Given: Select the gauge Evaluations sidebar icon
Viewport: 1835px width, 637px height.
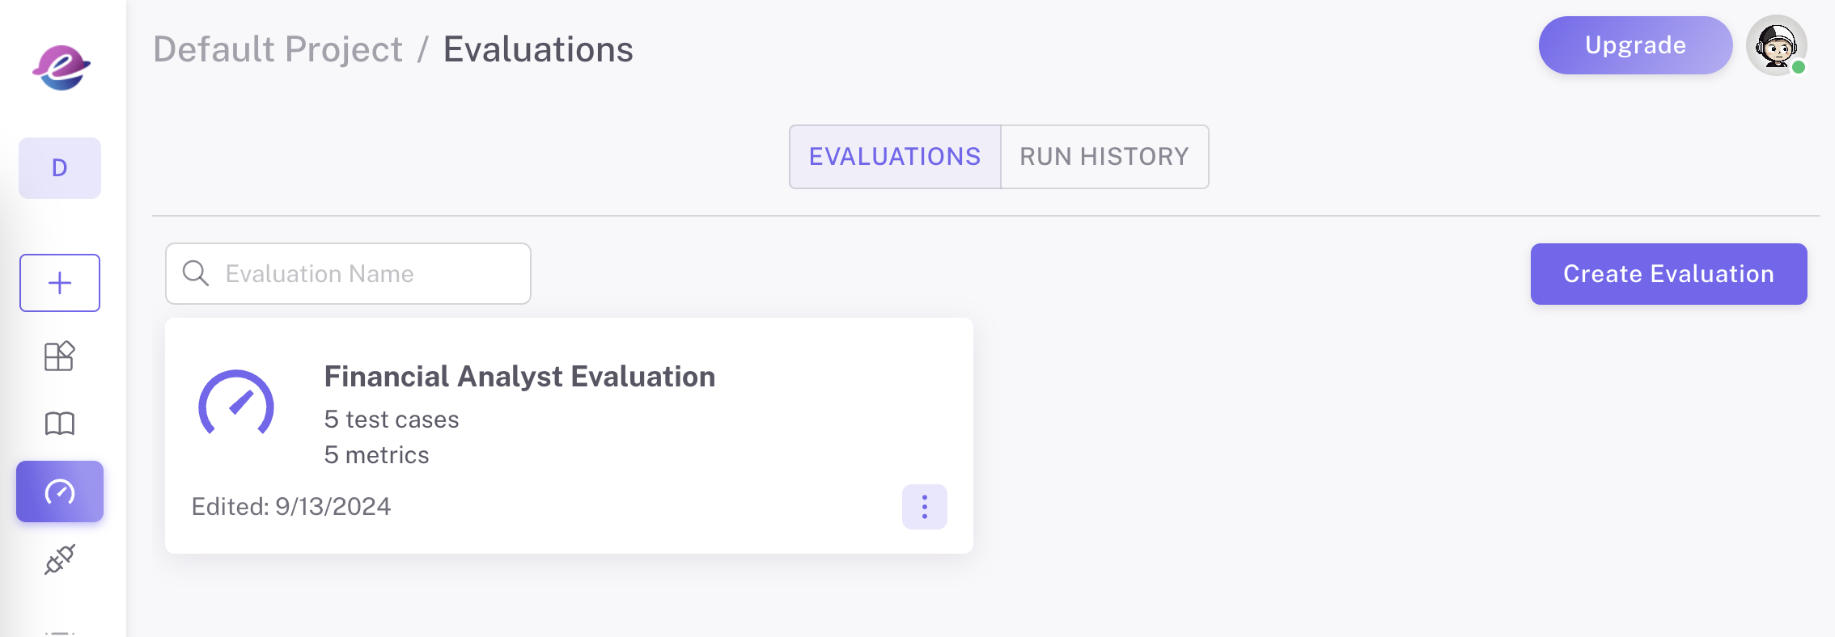Looking at the screenshot, I should pos(60,491).
